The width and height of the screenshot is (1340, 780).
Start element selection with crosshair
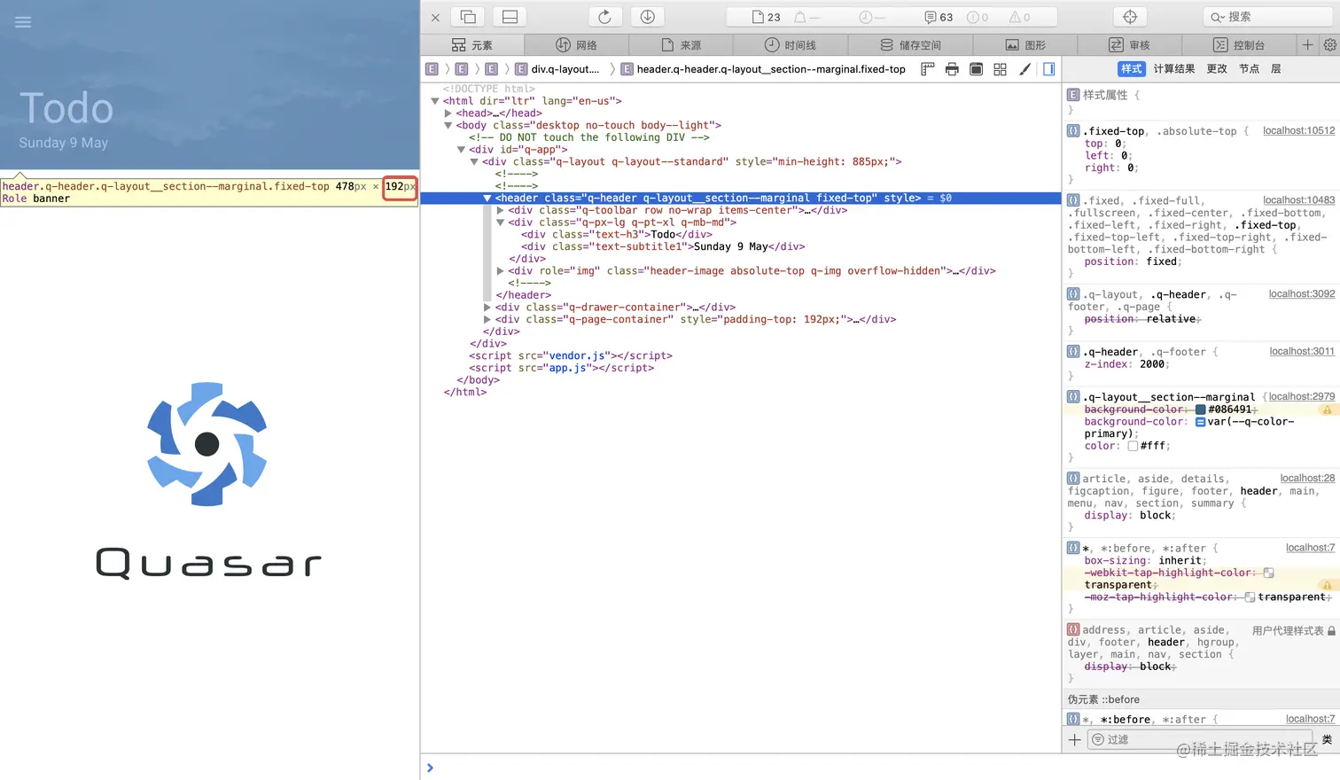pyautogui.click(x=1130, y=17)
